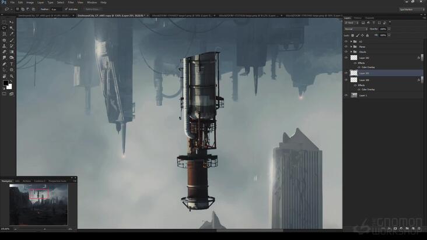The height and width of the screenshot is (240, 427).
Task: Swap foreground and background colors
Action: tap(11, 81)
